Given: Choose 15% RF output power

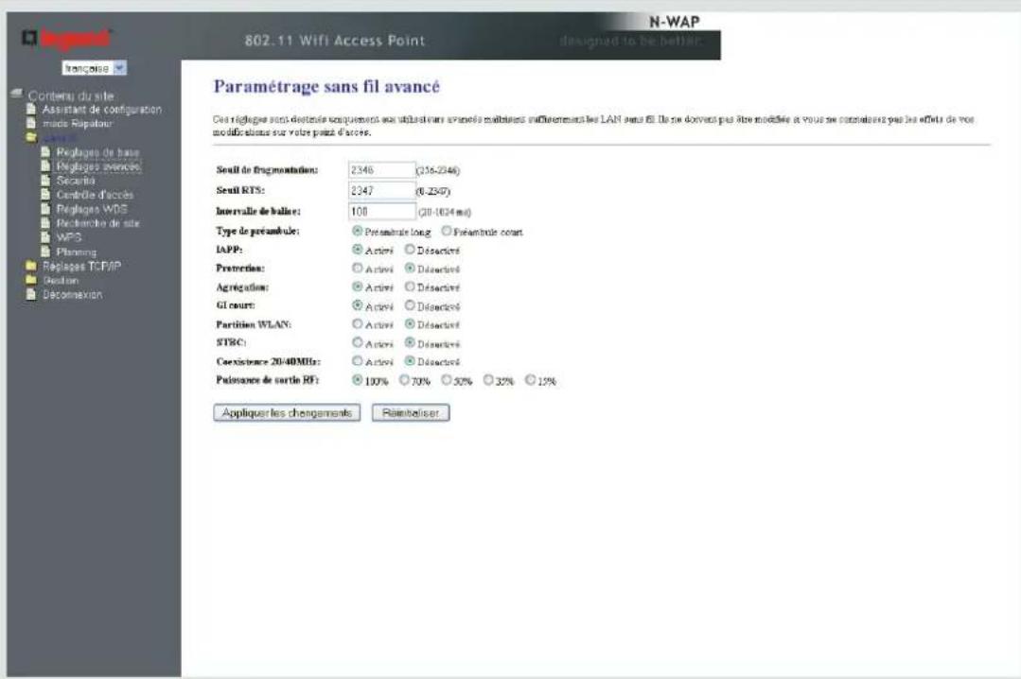Looking at the screenshot, I should tap(530, 379).
